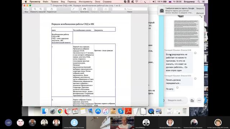Click the volume speaker icon in menu bar
230x129 pixels.
pyautogui.click(x=154, y=1)
